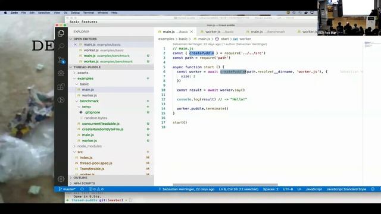
Task: Open the Debug menu
Action: click(x=75, y=12)
